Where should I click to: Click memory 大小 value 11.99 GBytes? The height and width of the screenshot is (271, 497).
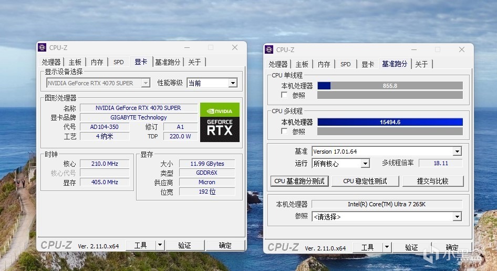click(207, 164)
